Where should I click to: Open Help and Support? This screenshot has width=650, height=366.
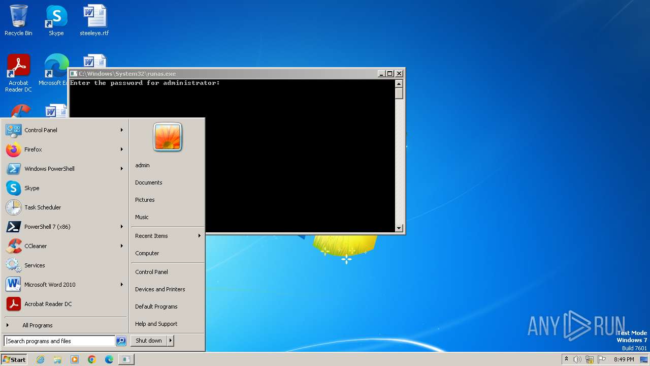click(168, 324)
